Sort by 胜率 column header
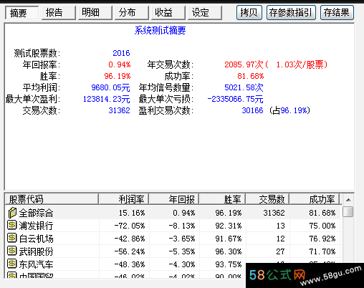Viewport: 364px width, 288px height. click(222, 199)
